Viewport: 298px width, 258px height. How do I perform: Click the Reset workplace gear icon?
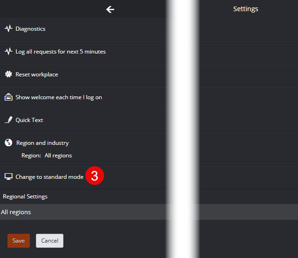tap(8, 74)
